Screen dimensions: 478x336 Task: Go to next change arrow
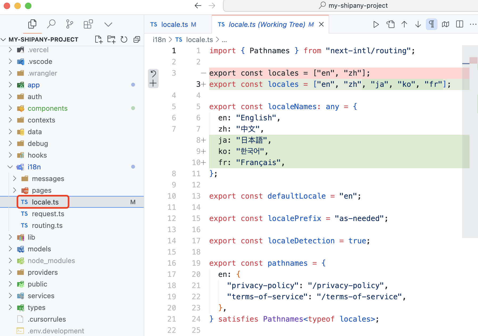pyautogui.click(x=418, y=24)
